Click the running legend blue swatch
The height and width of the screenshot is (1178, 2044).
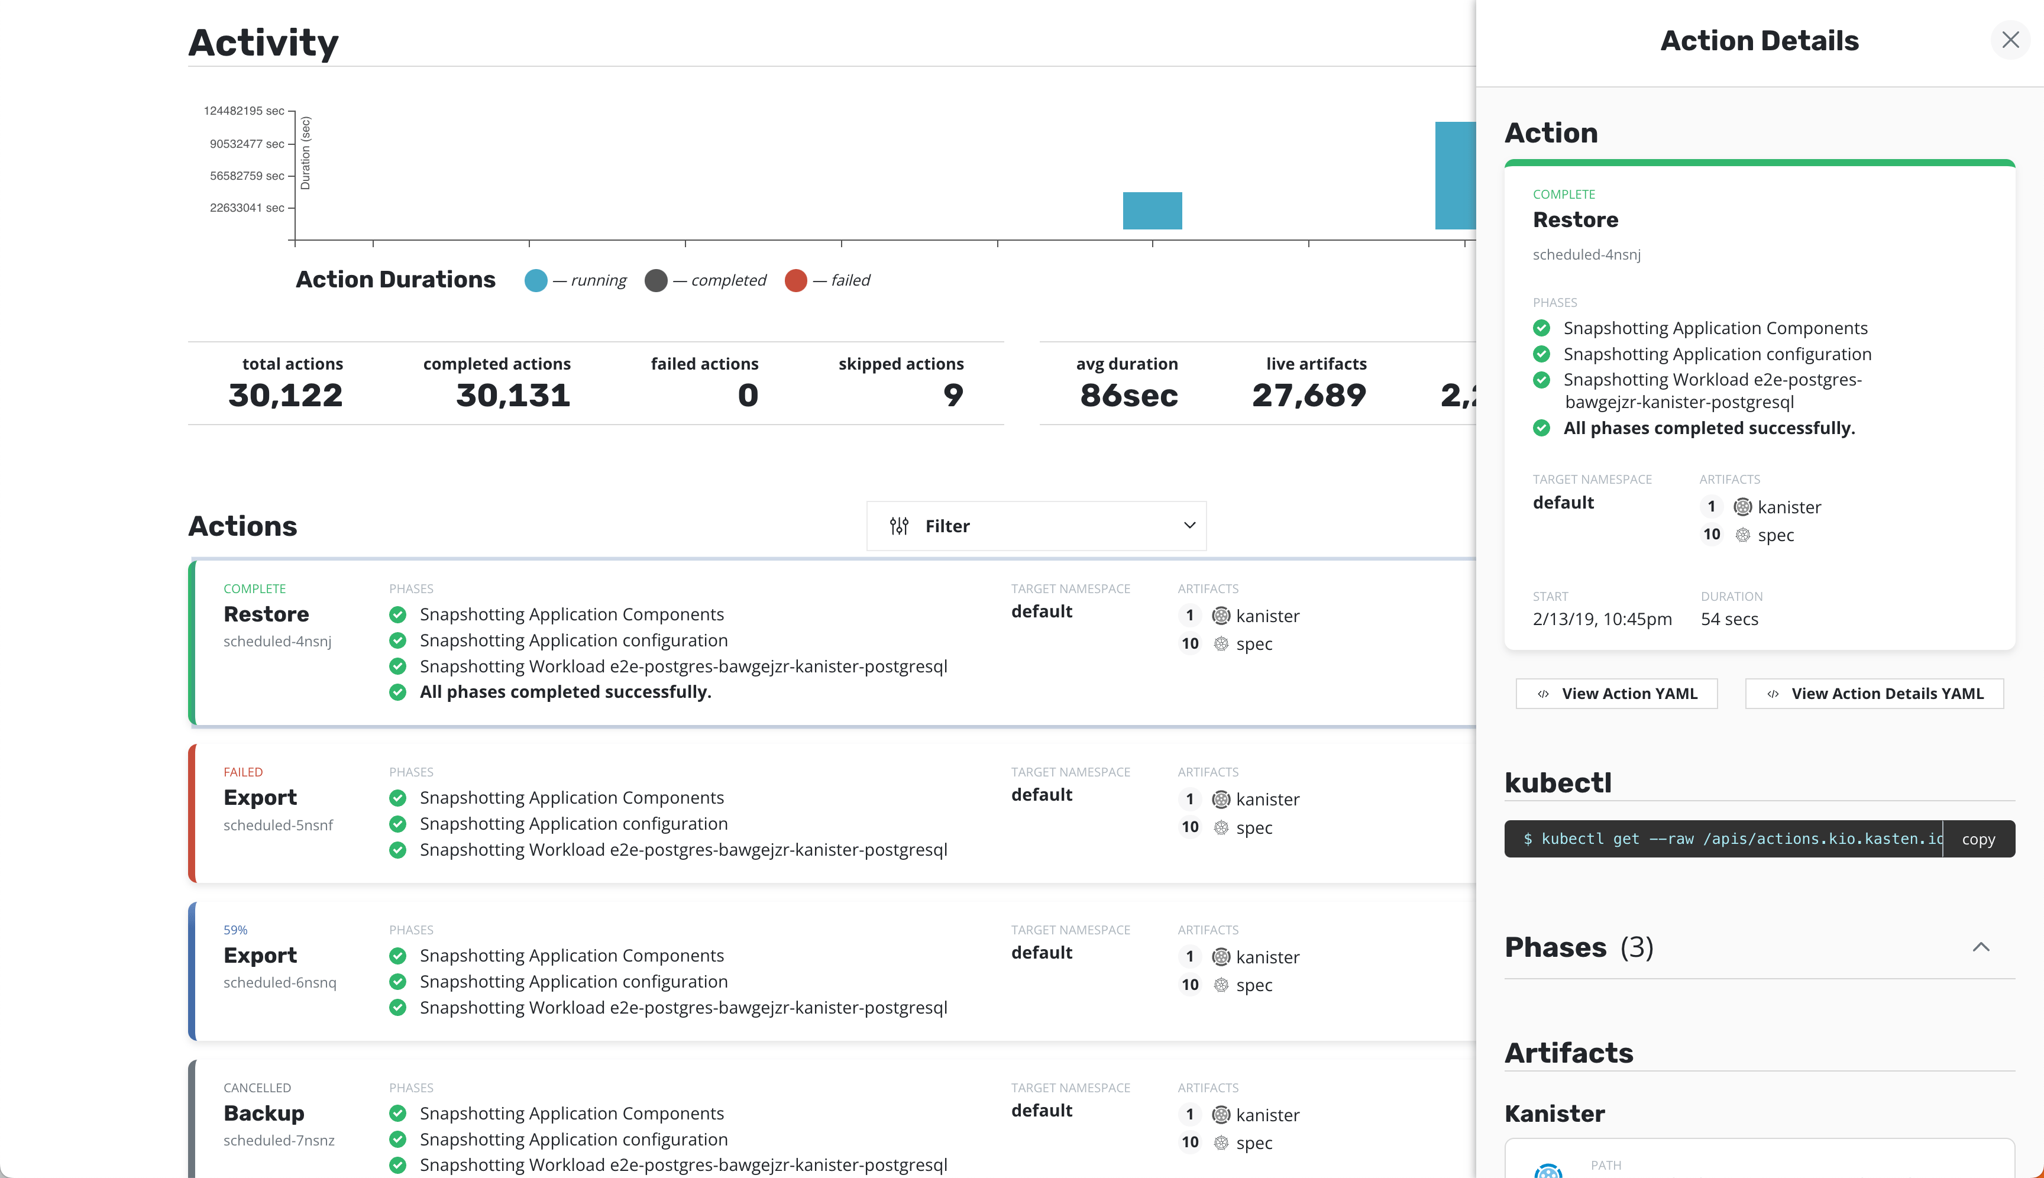(536, 281)
